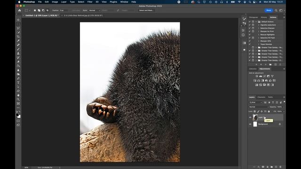Select the Clone Stamp tool
301x169 pixels.
[x=18, y=53]
